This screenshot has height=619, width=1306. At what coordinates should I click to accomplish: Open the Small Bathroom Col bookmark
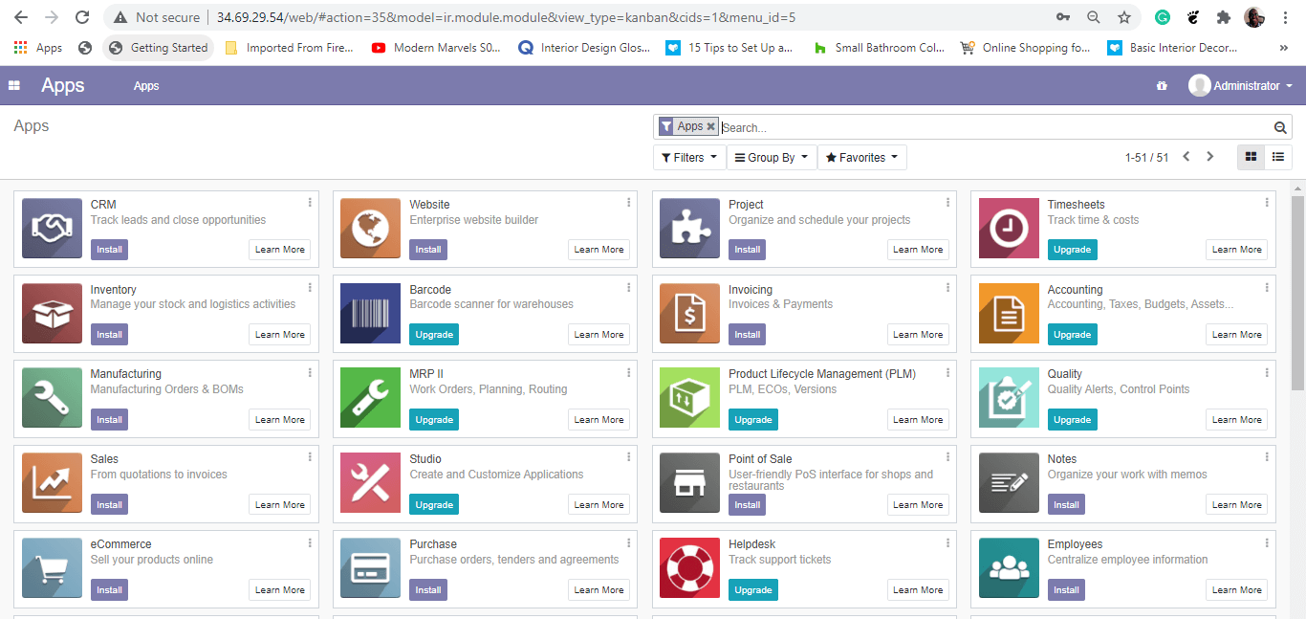click(x=879, y=48)
